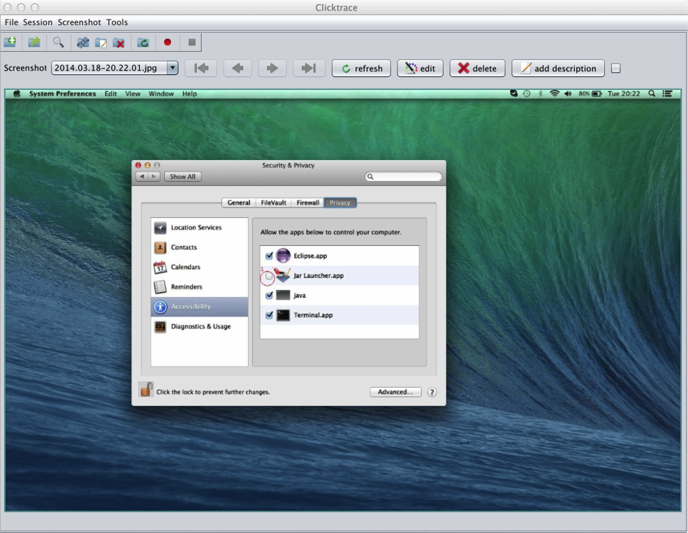This screenshot has height=533, width=688.
Task: Click the add description button
Action: (557, 68)
